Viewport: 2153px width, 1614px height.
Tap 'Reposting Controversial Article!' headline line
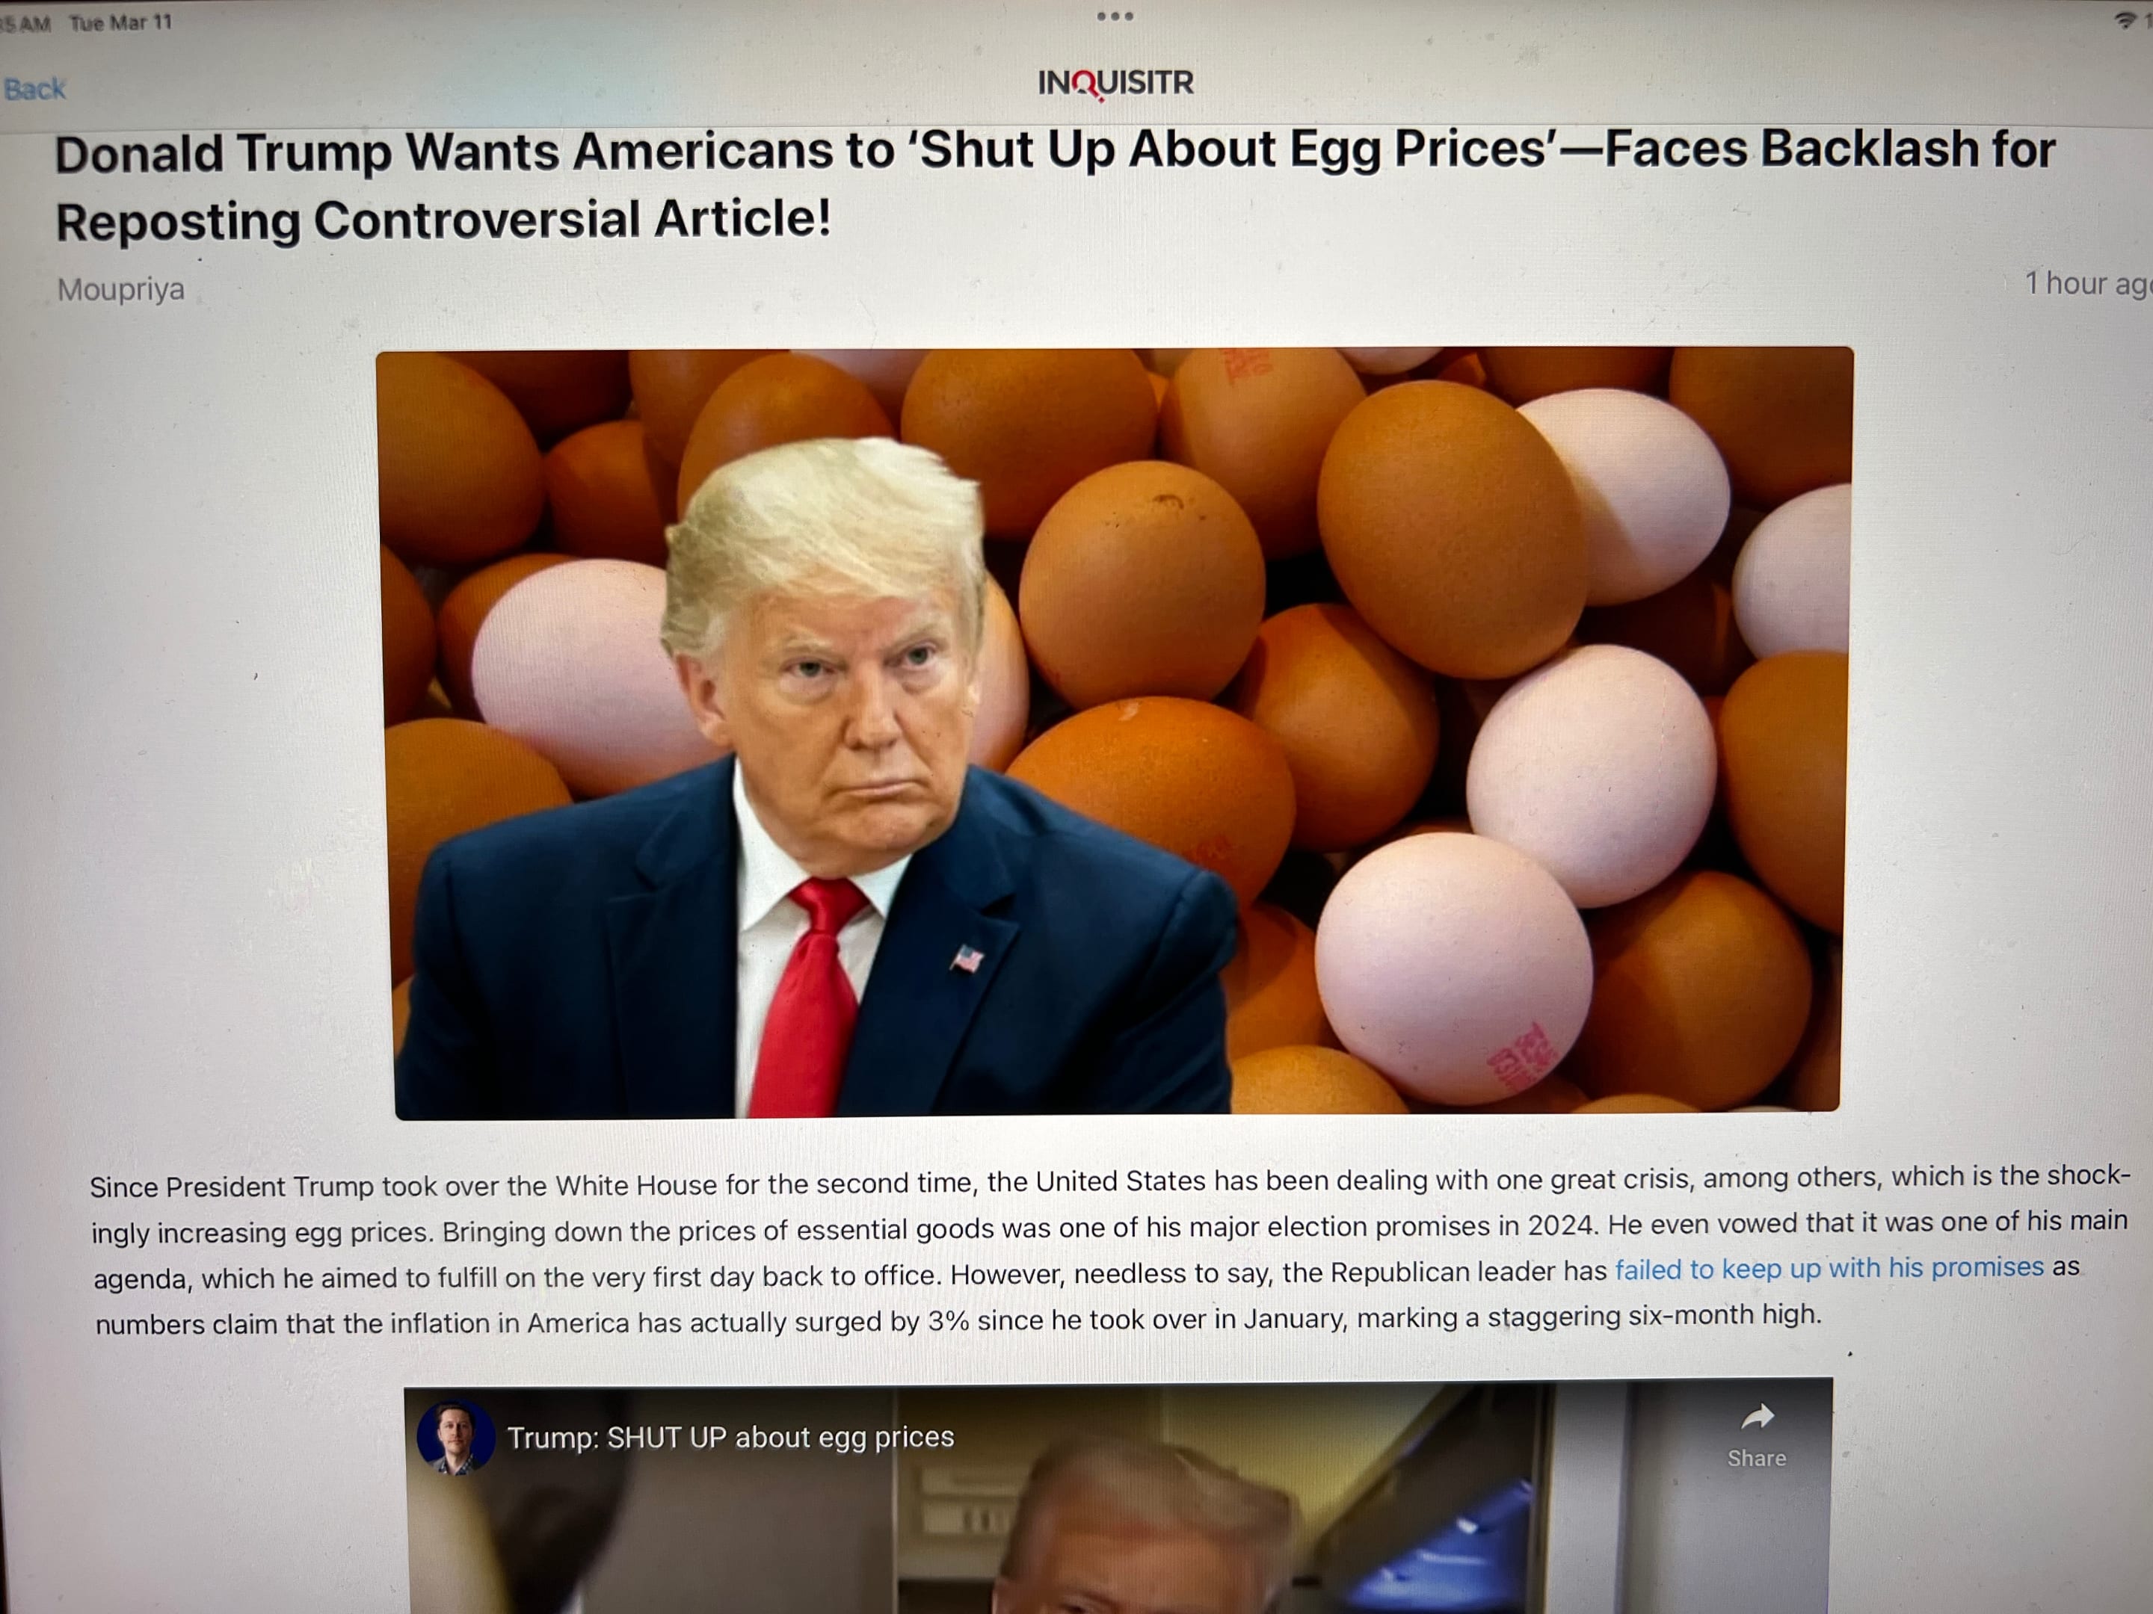pos(444,220)
